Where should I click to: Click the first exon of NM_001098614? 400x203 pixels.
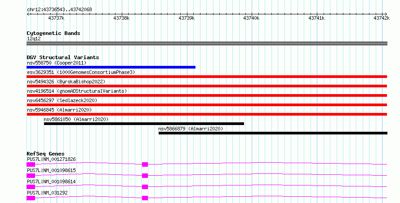click(x=31, y=187)
